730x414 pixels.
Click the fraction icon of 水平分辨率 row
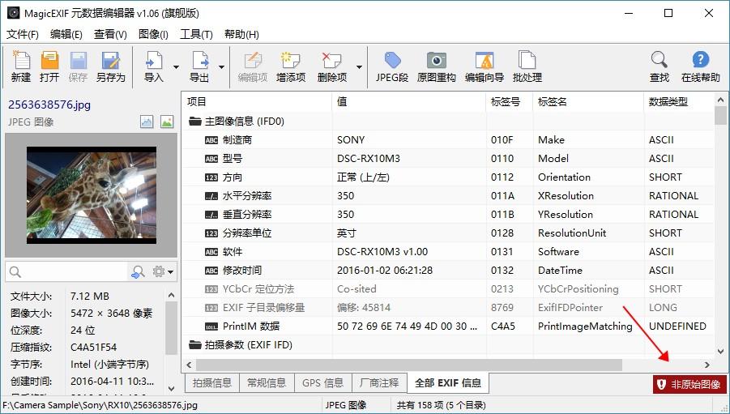tap(211, 196)
